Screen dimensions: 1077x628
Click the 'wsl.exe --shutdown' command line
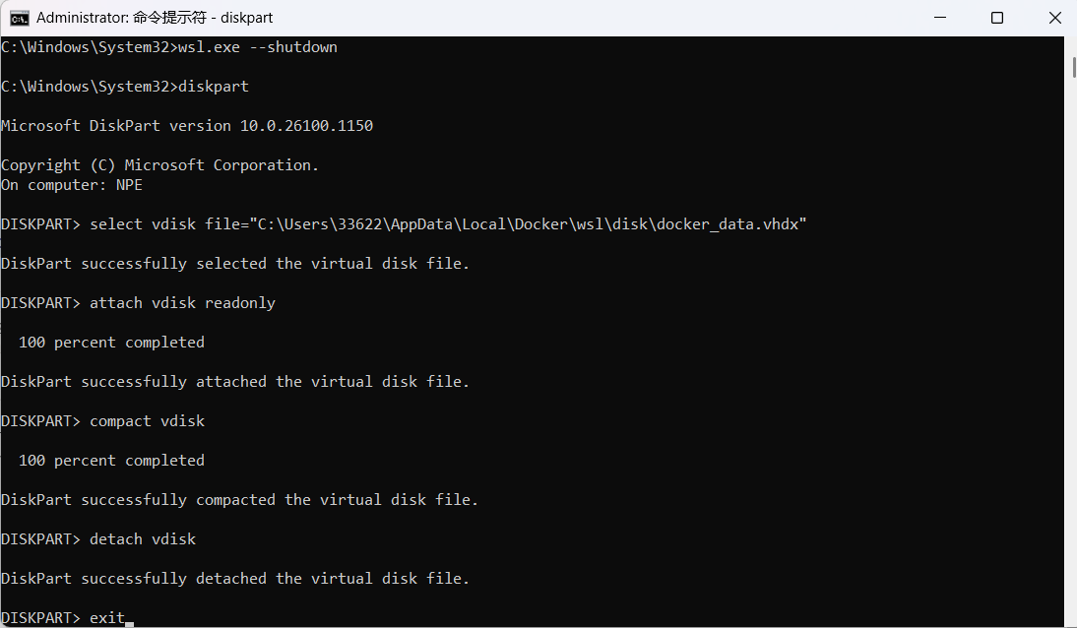[x=169, y=47]
